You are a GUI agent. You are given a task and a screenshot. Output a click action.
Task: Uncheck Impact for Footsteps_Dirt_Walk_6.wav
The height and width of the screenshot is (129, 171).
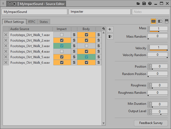62,62
